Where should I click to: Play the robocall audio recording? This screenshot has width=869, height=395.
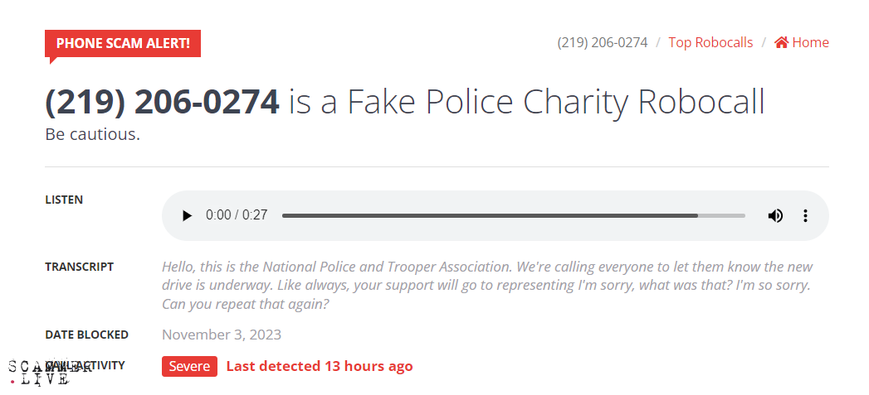click(187, 215)
